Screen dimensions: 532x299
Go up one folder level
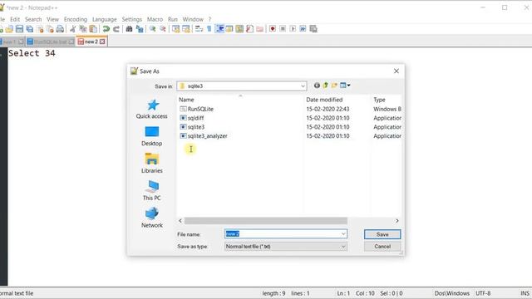coord(326,86)
